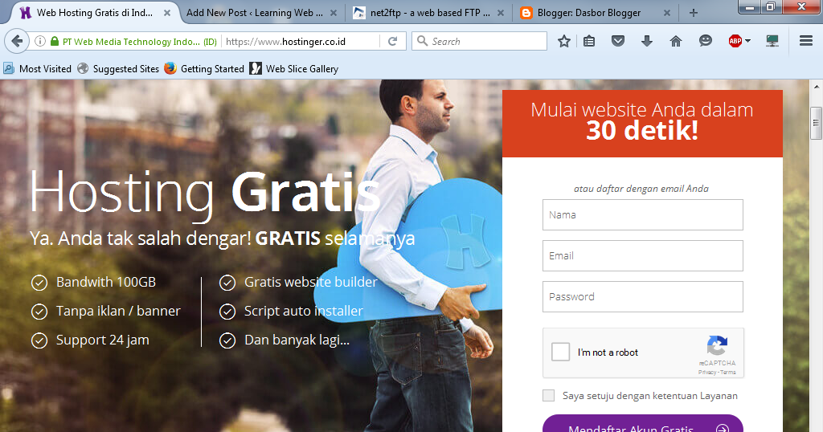Image resolution: width=823 pixels, height=432 pixels.
Task: Click the '30 detik!' banner text
Action: (642, 131)
